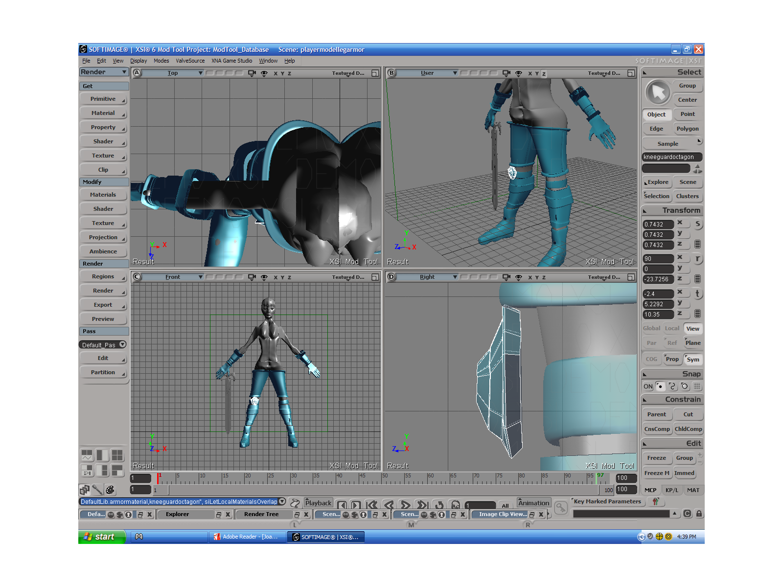Screen dimensions: 783x587
Task: Toggle the eye visibility icon in Front viewport
Action: point(264,277)
